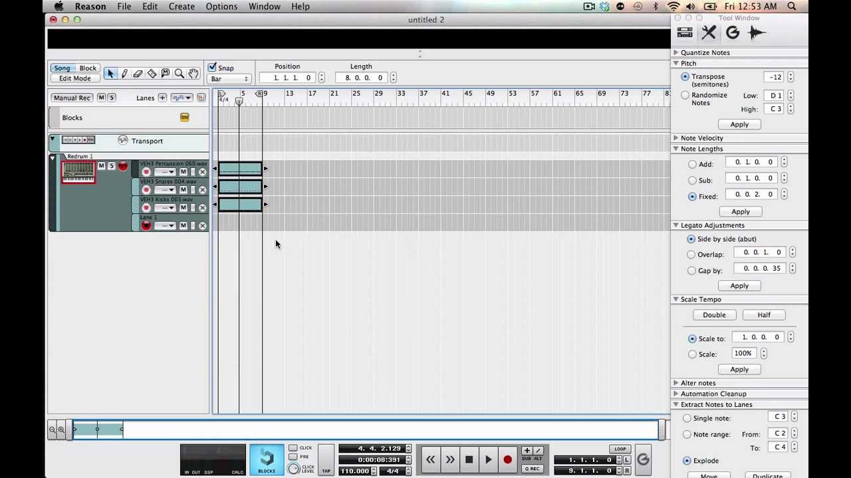Select the Magnify tool
Viewport: 851px width, 478px height.
click(179, 74)
